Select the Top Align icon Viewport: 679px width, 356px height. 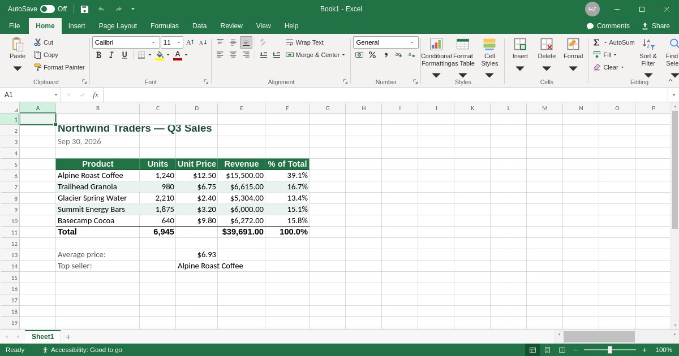pyautogui.click(x=220, y=42)
